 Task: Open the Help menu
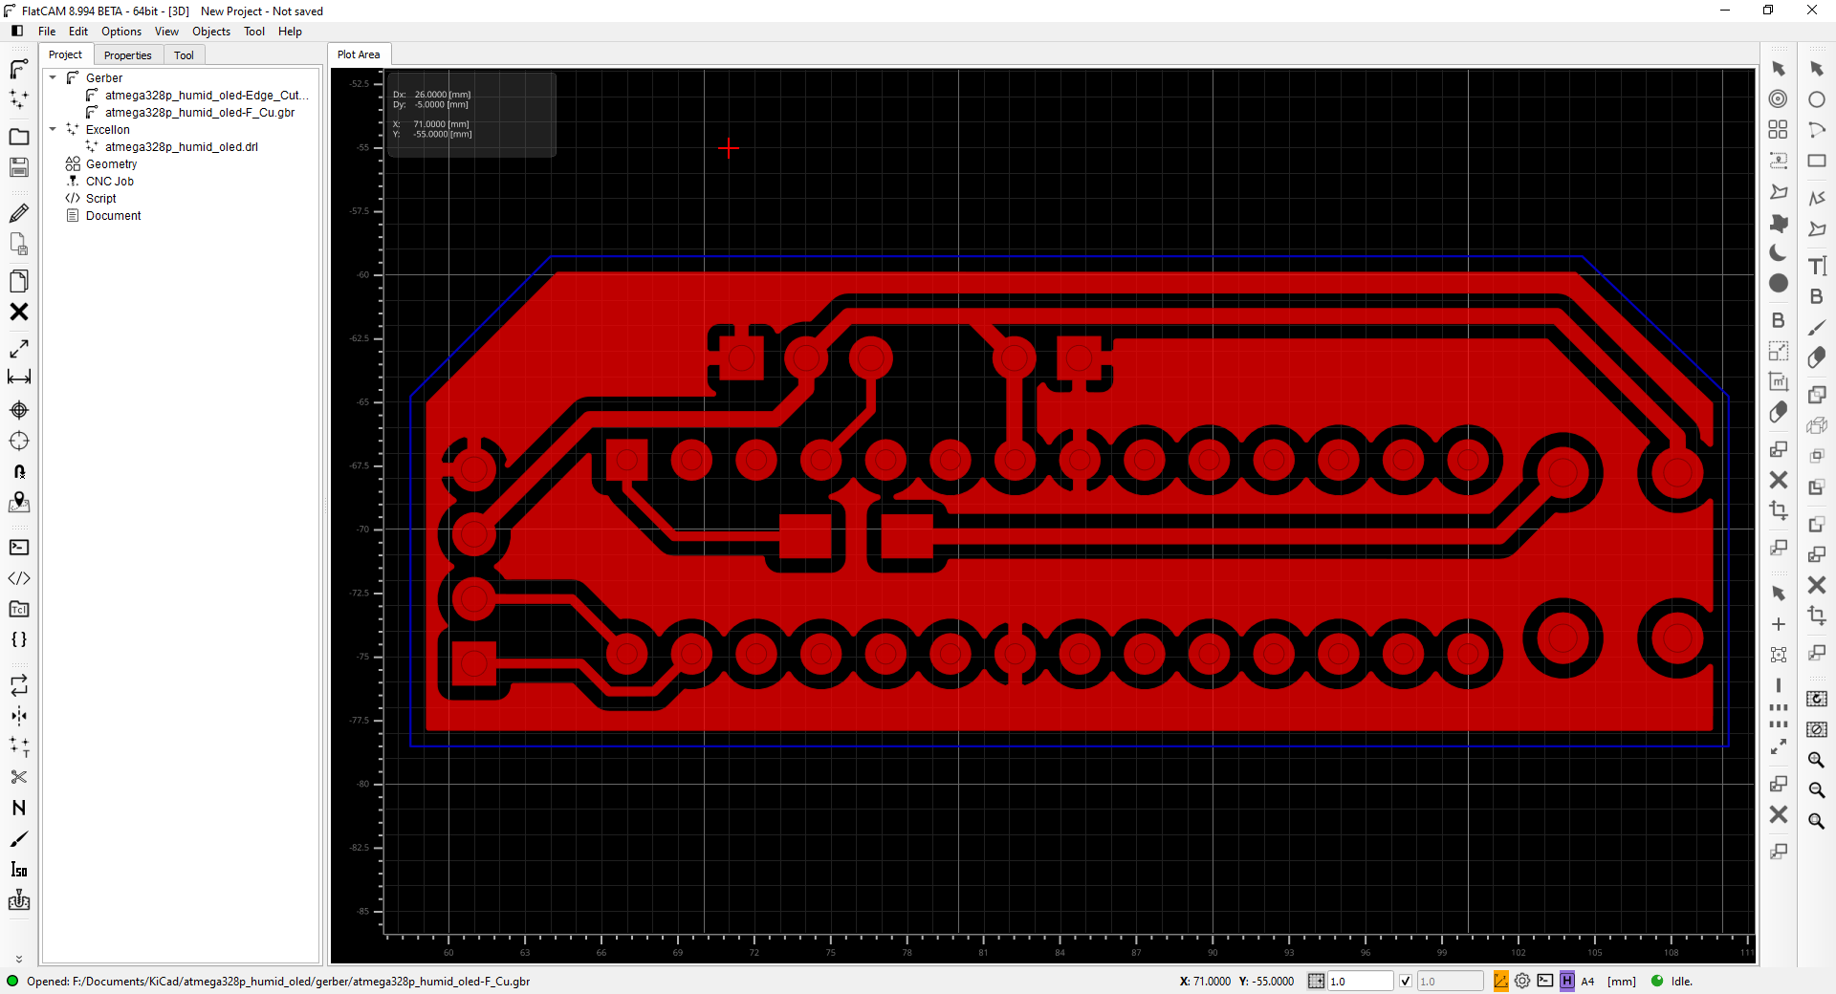[x=290, y=32]
